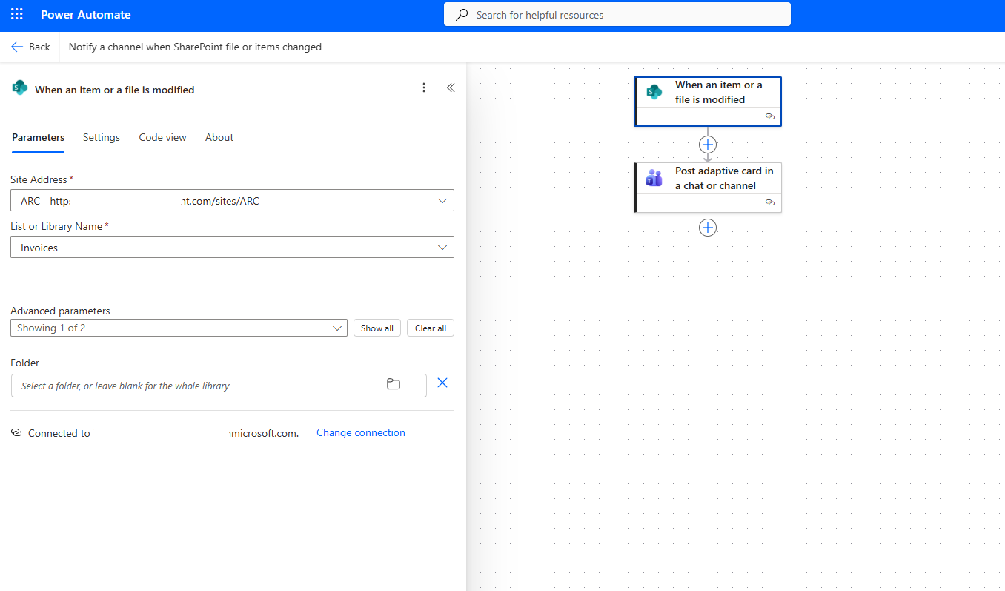Switch to the Code view tab
Screen dimensions: 1005x591
(162, 137)
